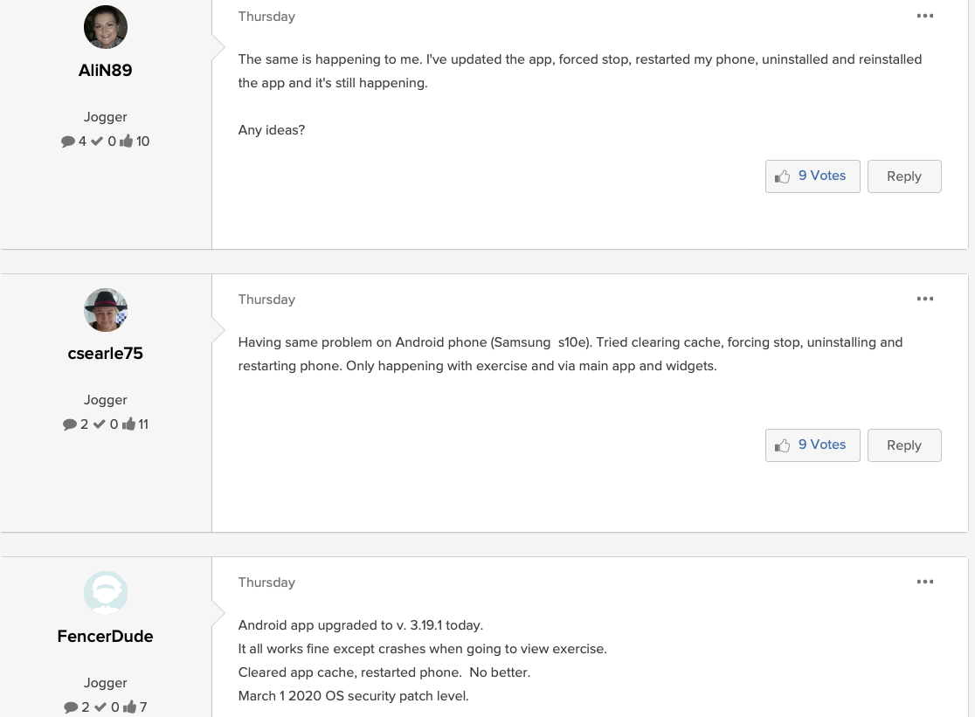Reply to AliN89's post
The height and width of the screenshot is (717, 975).
(x=903, y=176)
